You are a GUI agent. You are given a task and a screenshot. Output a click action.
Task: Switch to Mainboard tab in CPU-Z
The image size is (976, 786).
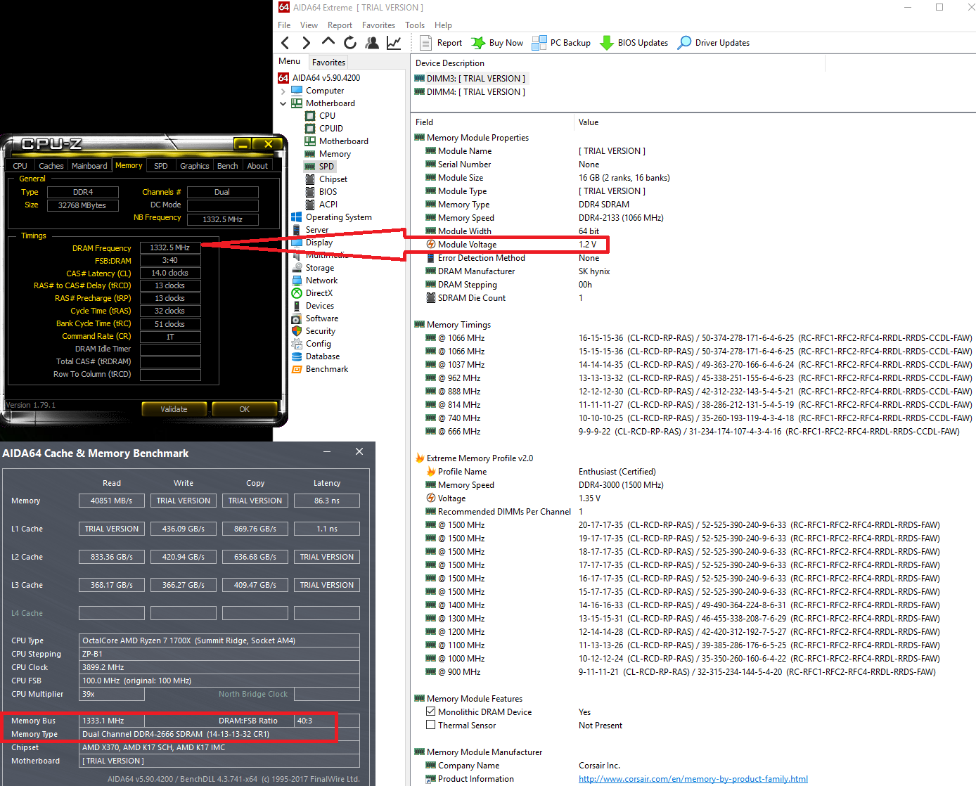tap(89, 166)
